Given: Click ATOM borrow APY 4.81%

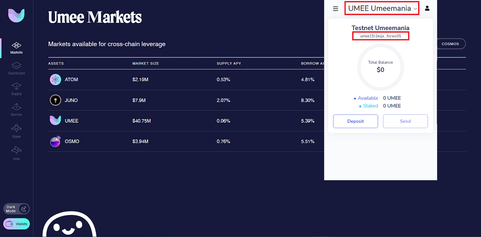Looking at the screenshot, I should (307, 79).
